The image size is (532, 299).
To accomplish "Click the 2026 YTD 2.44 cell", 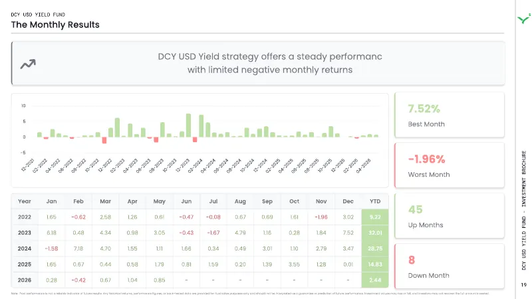I will (x=375, y=280).
